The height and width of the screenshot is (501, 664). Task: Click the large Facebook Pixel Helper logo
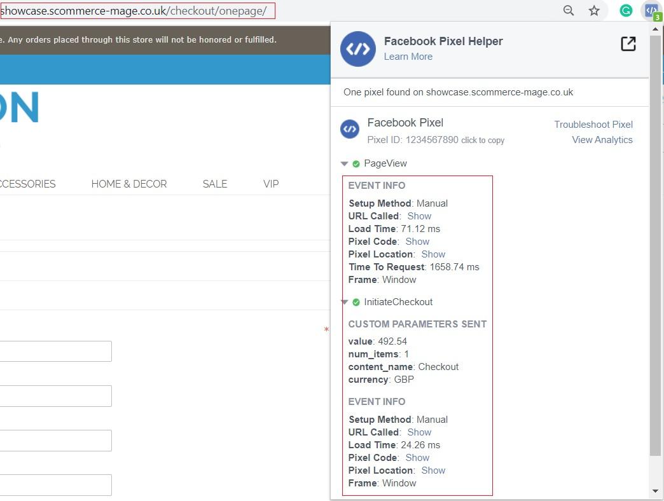click(358, 49)
